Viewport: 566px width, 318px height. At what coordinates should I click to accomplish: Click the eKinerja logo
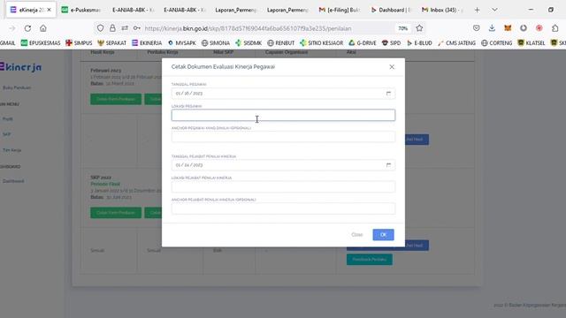pos(20,67)
